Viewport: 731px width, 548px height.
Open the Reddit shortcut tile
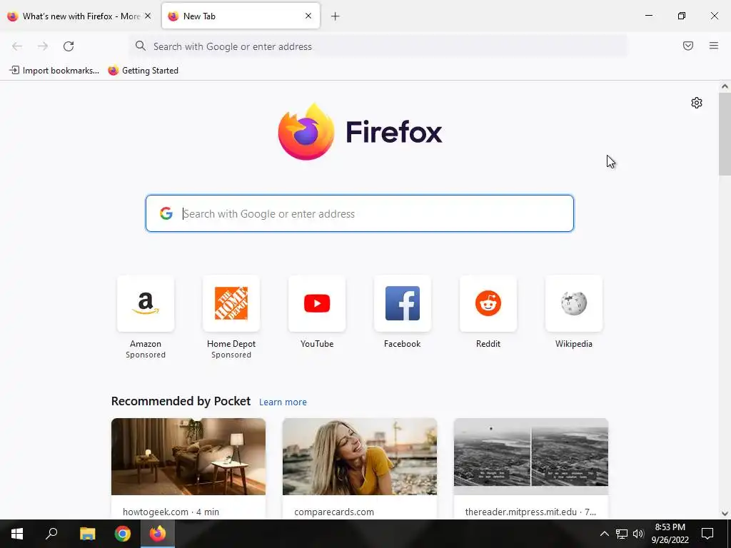coord(488,303)
